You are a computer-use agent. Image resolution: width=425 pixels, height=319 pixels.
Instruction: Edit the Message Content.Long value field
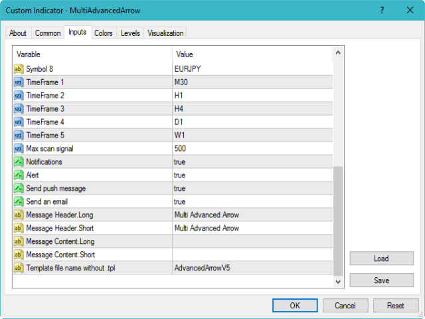[x=251, y=241]
